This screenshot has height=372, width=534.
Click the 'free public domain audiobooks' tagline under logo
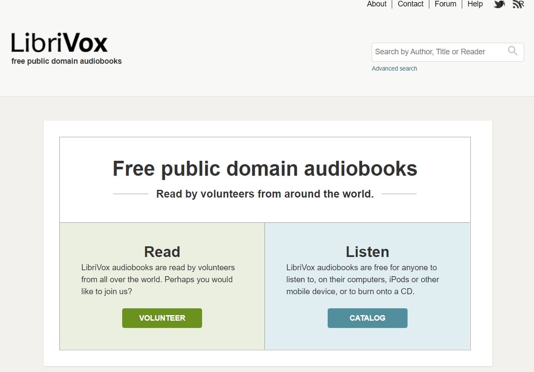(x=67, y=61)
